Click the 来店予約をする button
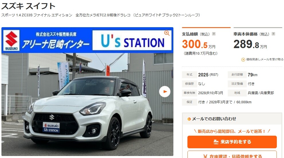 point(232,142)
